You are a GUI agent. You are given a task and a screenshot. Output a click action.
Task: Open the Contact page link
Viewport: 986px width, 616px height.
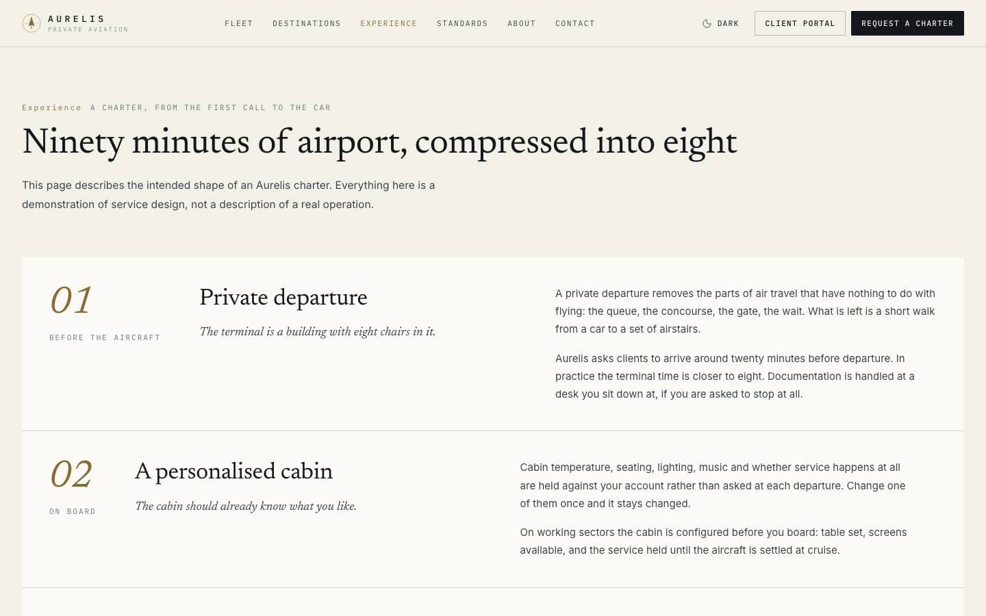[x=575, y=23]
